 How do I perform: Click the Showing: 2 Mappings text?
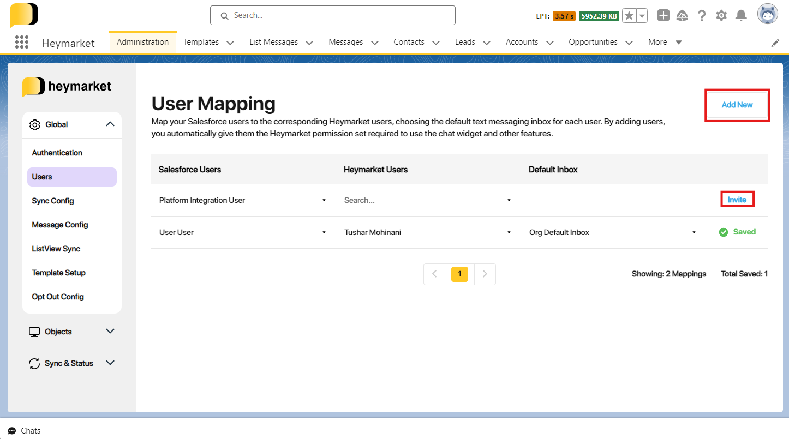point(669,274)
